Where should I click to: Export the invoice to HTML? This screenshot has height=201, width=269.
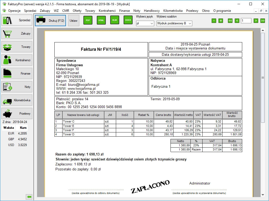[x=101, y=20]
